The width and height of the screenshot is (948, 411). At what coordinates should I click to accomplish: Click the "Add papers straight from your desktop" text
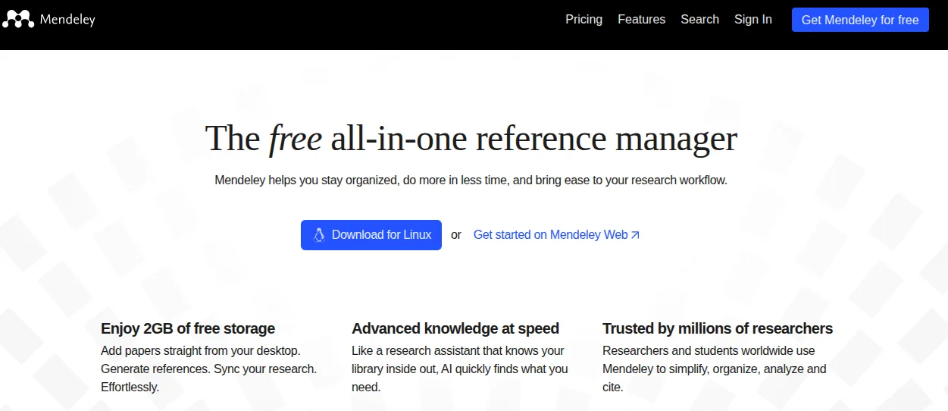tap(201, 351)
